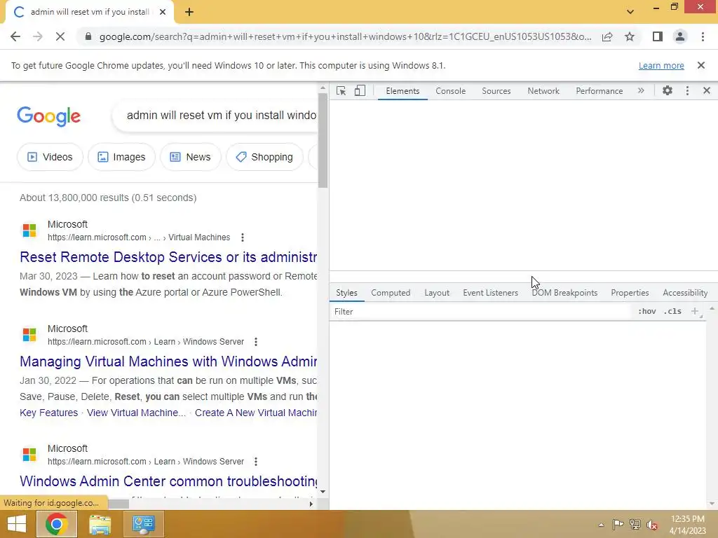Open the Control Panel taskbar icon
The width and height of the screenshot is (718, 538).
pyautogui.click(x=143, y=524)
